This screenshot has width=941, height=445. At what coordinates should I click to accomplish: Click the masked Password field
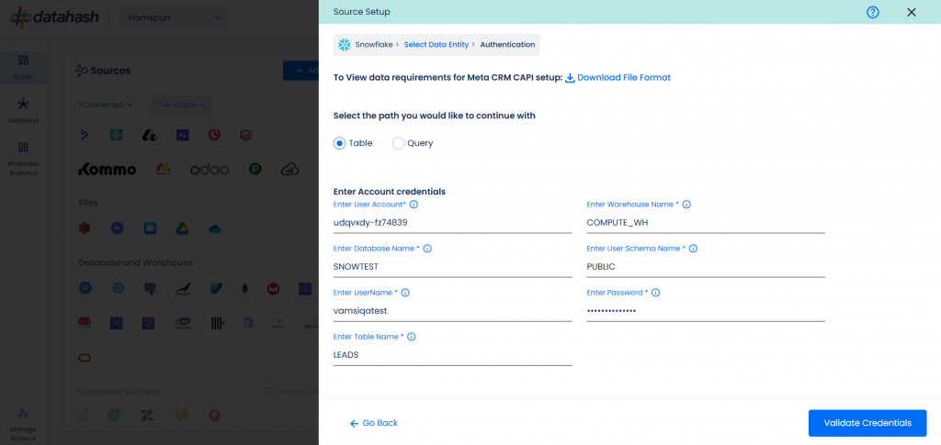click(706, 311)
